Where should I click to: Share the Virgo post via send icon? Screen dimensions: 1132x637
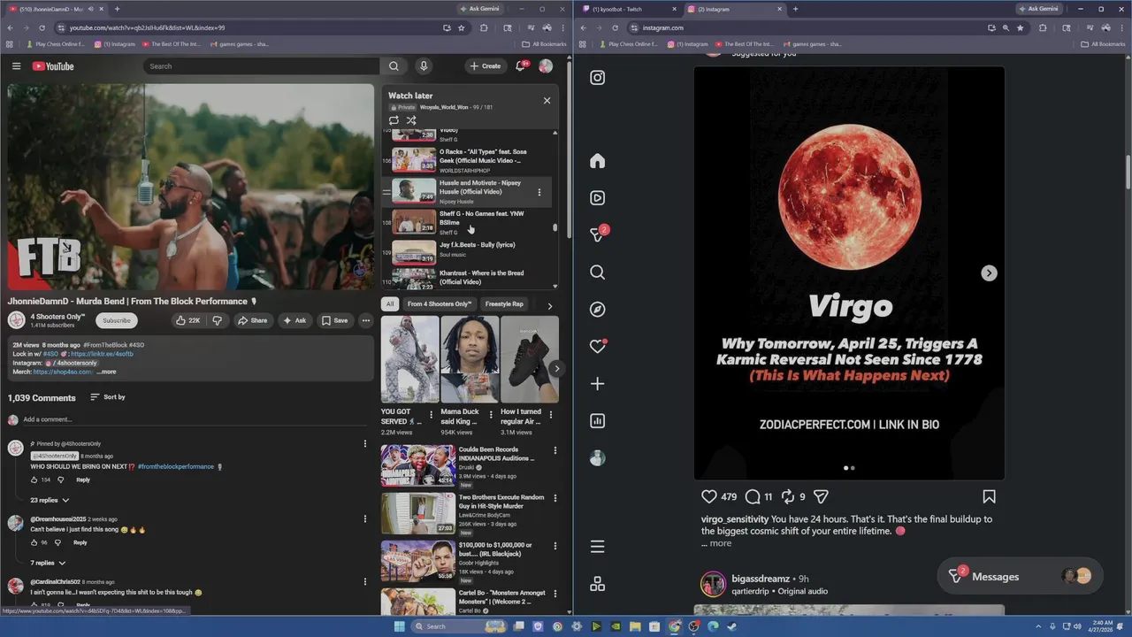tap(821, 496)
